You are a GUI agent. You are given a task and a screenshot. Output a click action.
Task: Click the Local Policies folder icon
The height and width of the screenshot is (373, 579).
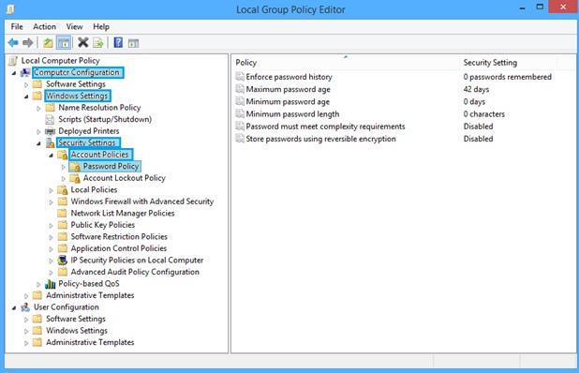pos(63,190)
